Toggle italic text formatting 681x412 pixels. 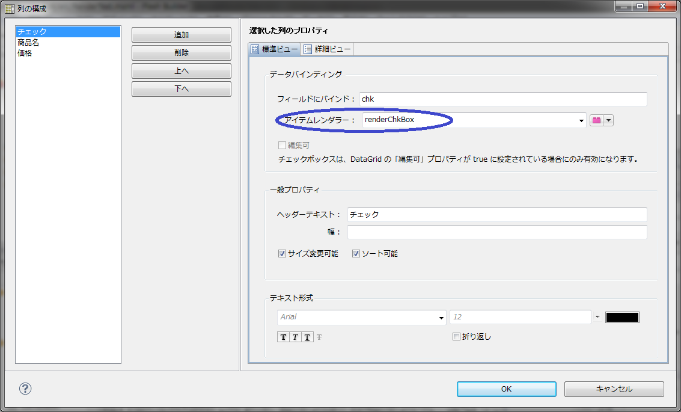295,337
